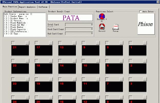Open the SetParam tab
This screenshot has height=103, width=160.
(43, 7)
